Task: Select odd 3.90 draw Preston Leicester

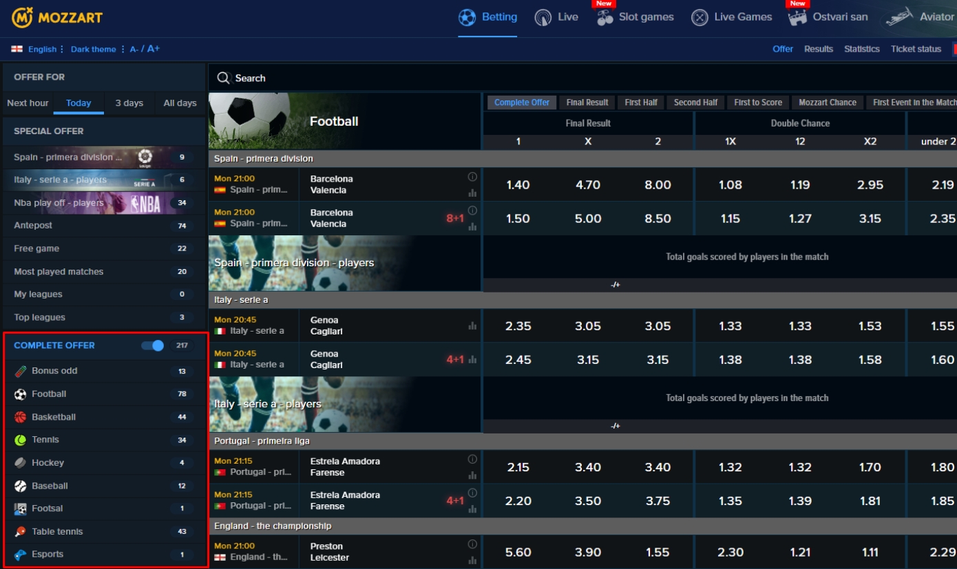Action: (588, 552)
